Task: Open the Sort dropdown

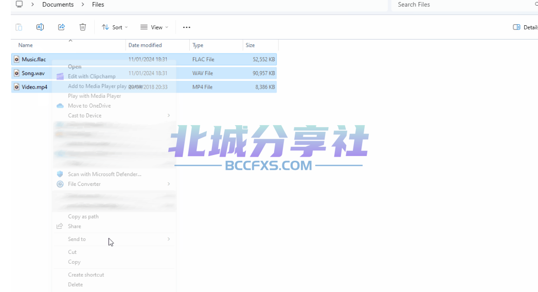Action: 115,27
